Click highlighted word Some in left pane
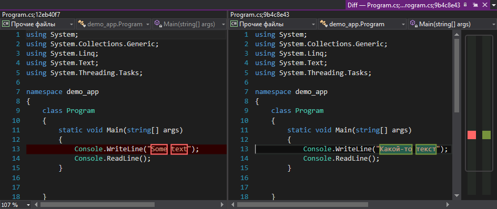This screenshot has height=209, width=497. pos(159,149)
